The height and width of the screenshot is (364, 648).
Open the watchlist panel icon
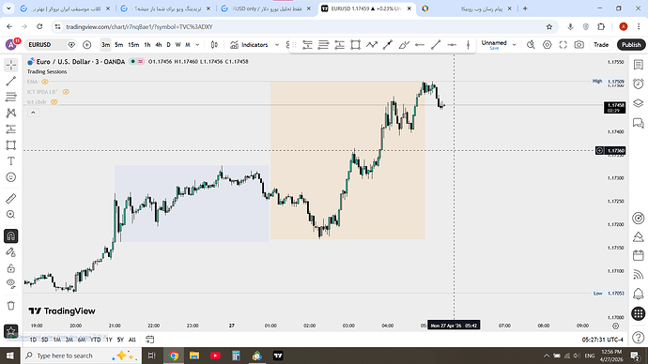[x=639, y=65]
